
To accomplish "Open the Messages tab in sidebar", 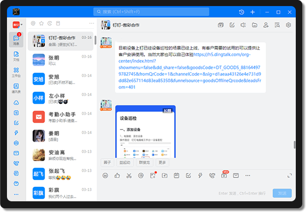I will tap(16, 40).
